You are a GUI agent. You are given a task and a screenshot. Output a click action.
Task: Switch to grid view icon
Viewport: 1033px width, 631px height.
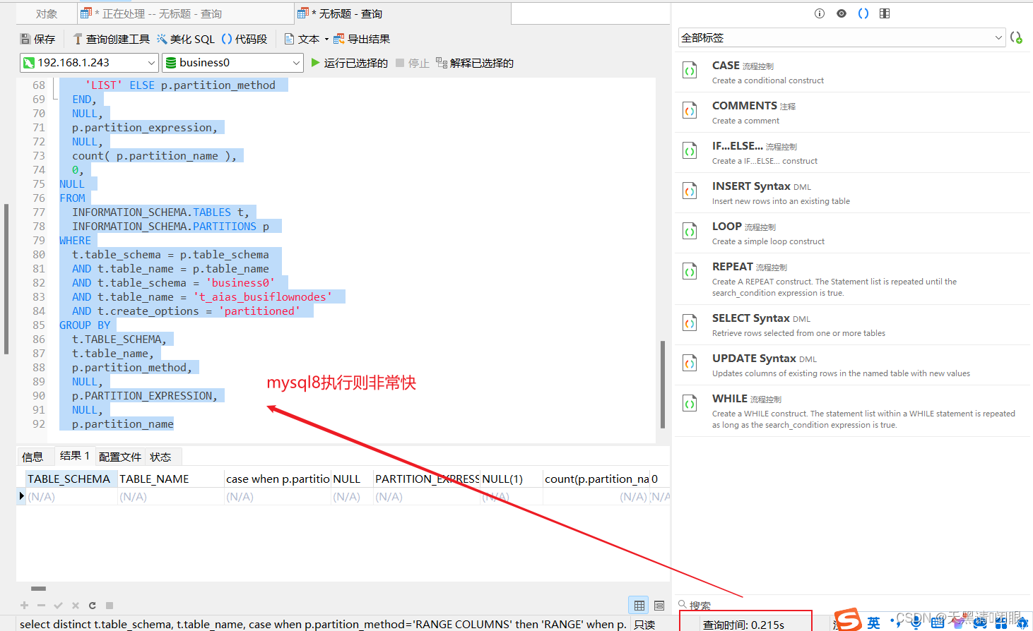(x=639, y=606)
